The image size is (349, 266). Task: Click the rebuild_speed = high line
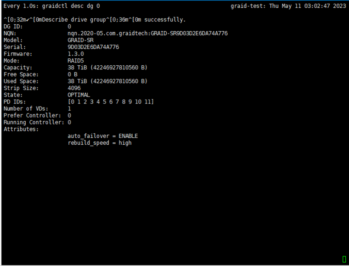click(100, 143)
